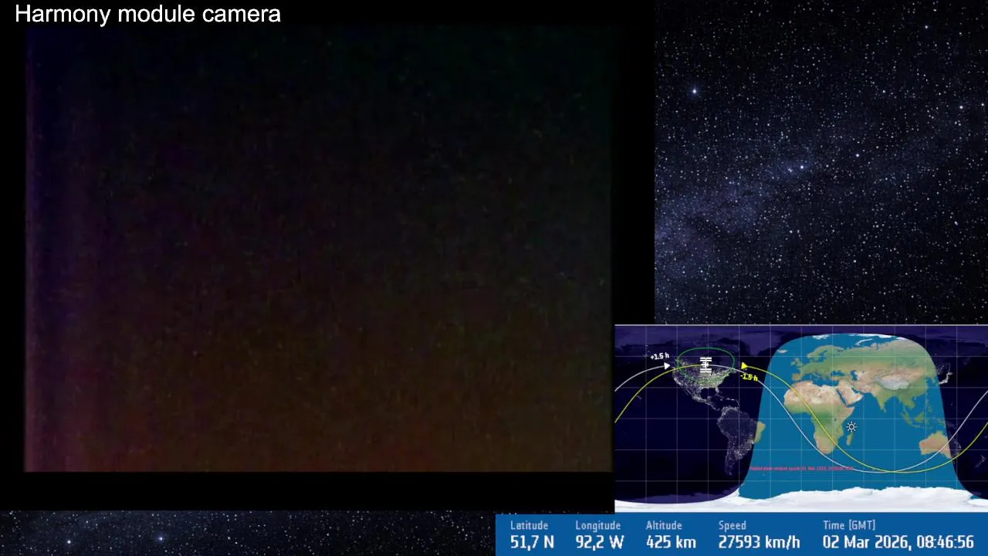Click the "Time [GMT]" label

[849, 526]
